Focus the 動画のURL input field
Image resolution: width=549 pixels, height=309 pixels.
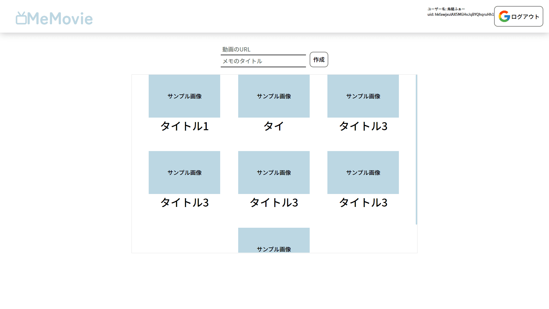click(x=263, y=49)
